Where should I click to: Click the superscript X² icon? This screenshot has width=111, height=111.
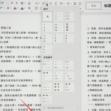click(x=1, y=8)
